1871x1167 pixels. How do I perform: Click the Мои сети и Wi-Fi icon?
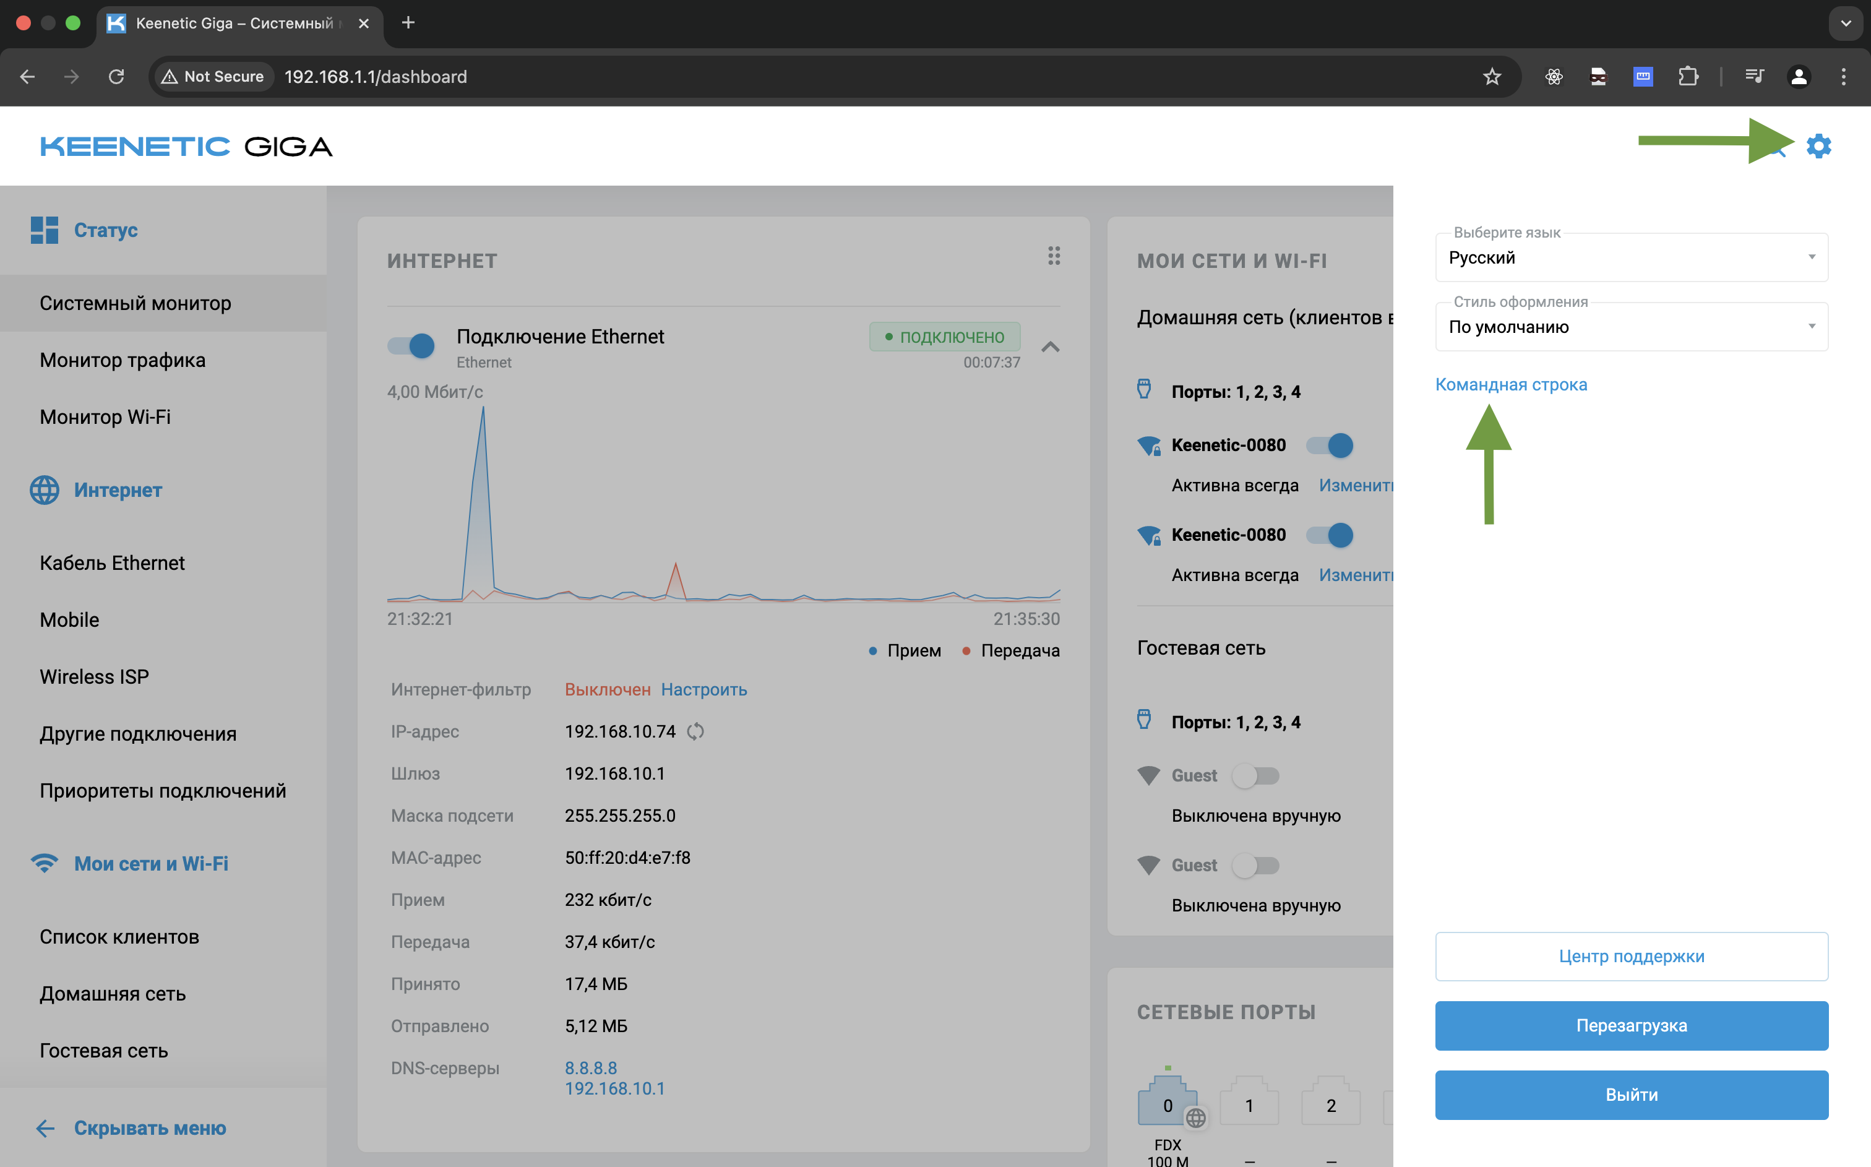tap(44, 863)
